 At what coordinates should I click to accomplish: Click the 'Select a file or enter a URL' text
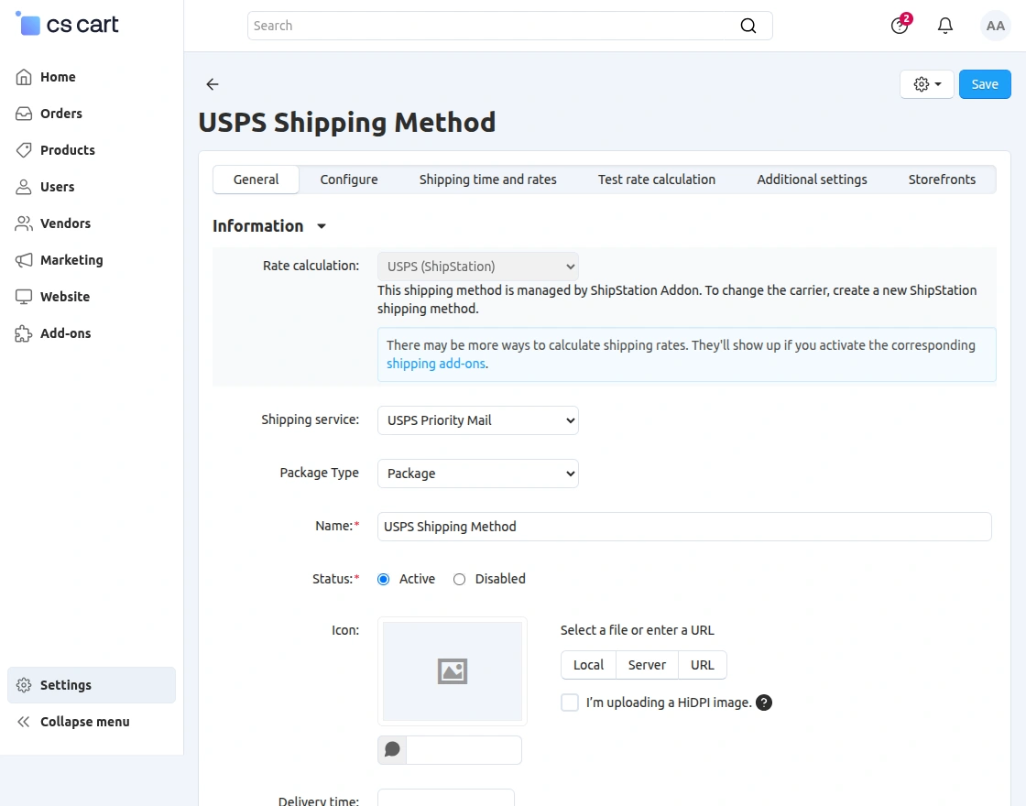tap(638, 630)
